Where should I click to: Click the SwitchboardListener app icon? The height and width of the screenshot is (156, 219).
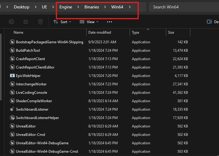12,109
